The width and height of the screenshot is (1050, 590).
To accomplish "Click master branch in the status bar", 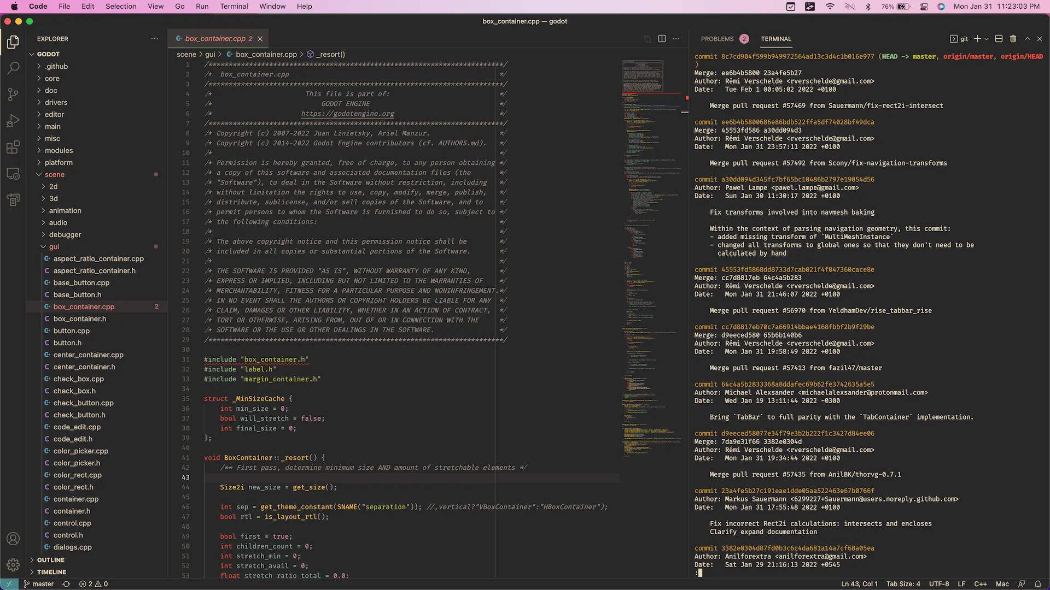I will 38,583.
